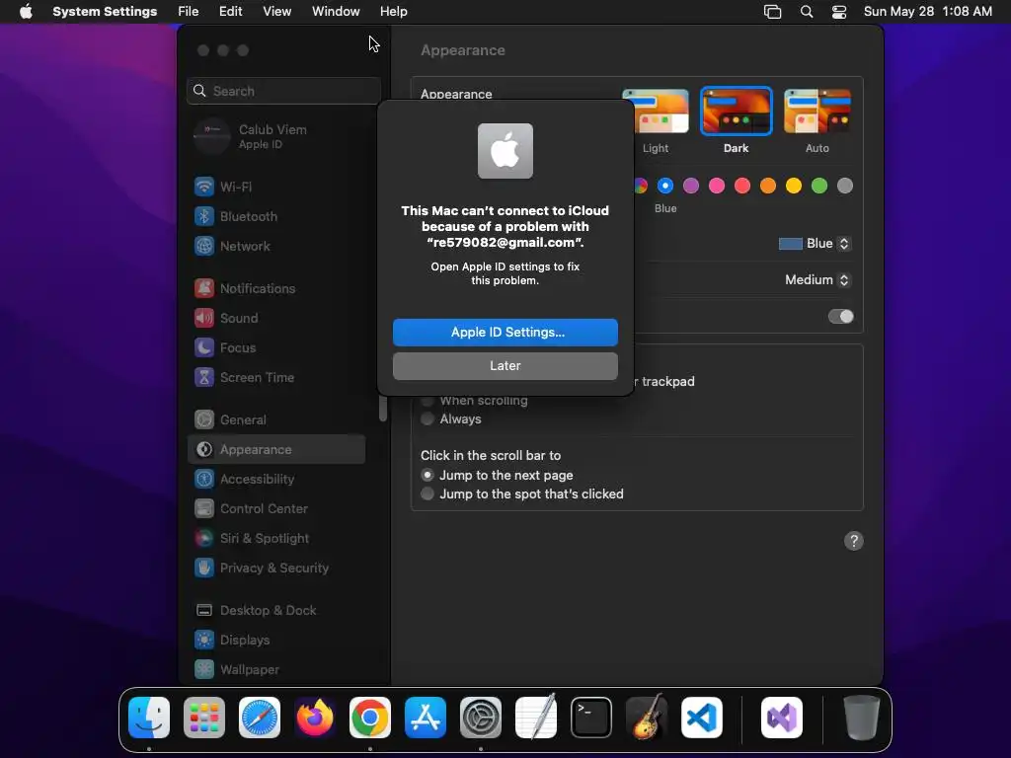
Task: Launch Finder from the Dock
Action: pos(149,718)
